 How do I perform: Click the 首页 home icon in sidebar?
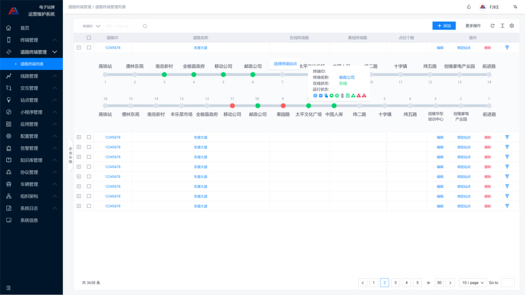(x=9, y=28)
